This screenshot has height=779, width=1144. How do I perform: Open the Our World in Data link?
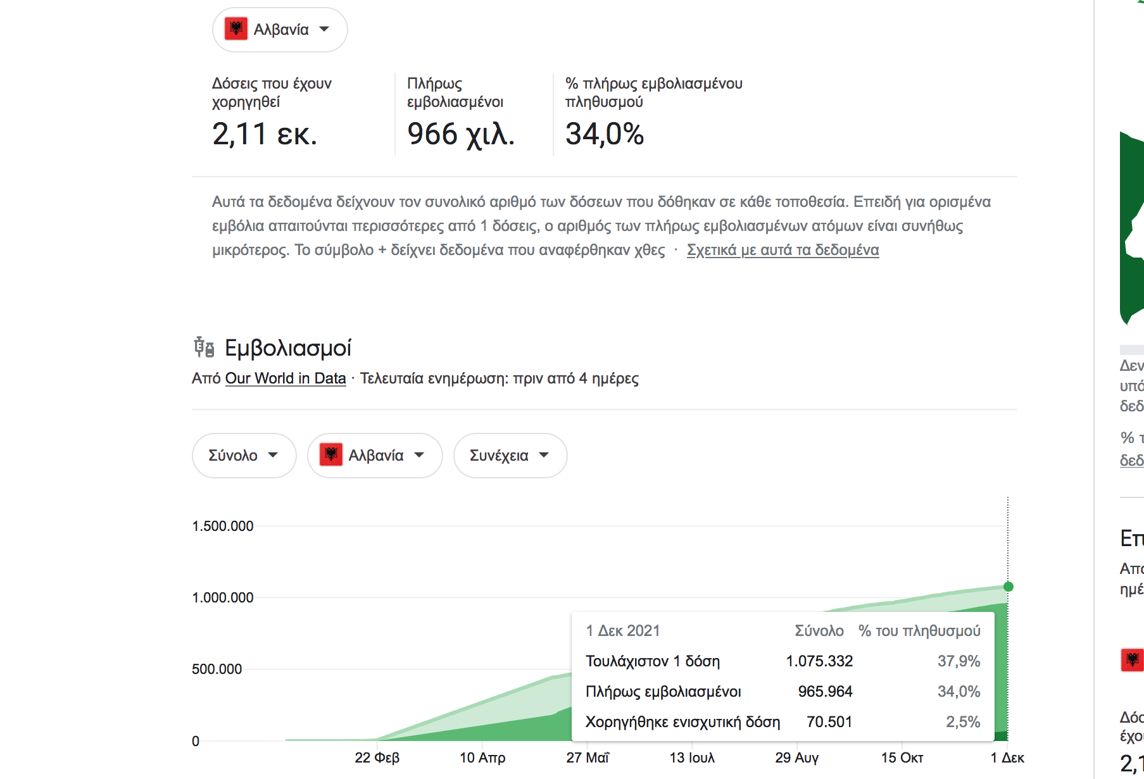tap(286, 378)
